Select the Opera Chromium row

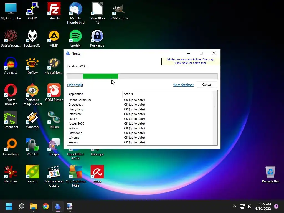click(x=140, y=100)
